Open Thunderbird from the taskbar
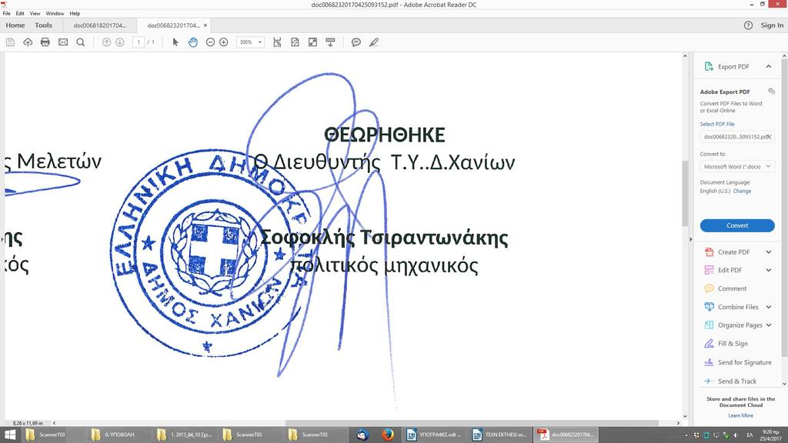 [363, 435]
